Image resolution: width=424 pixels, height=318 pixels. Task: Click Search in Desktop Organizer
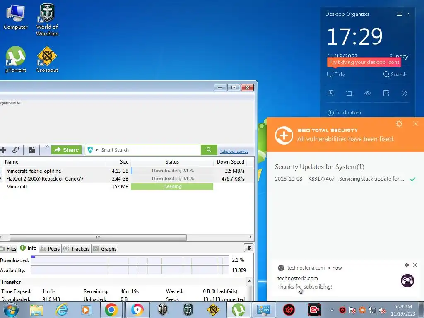coord(395,75)
